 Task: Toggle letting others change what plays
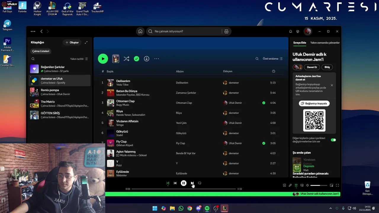pyautogui.click(x=333, y=140)
